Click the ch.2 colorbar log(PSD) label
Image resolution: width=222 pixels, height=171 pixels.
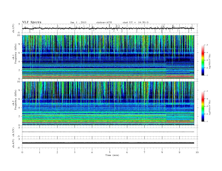tap(210, 108)
